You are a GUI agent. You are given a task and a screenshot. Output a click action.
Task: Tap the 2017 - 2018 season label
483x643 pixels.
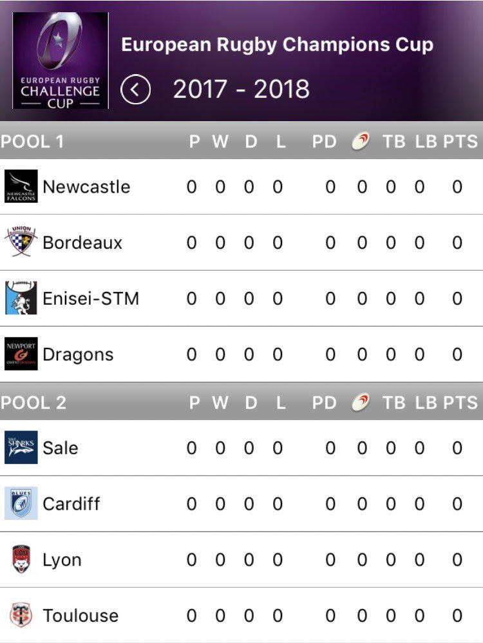coord(241,90)
